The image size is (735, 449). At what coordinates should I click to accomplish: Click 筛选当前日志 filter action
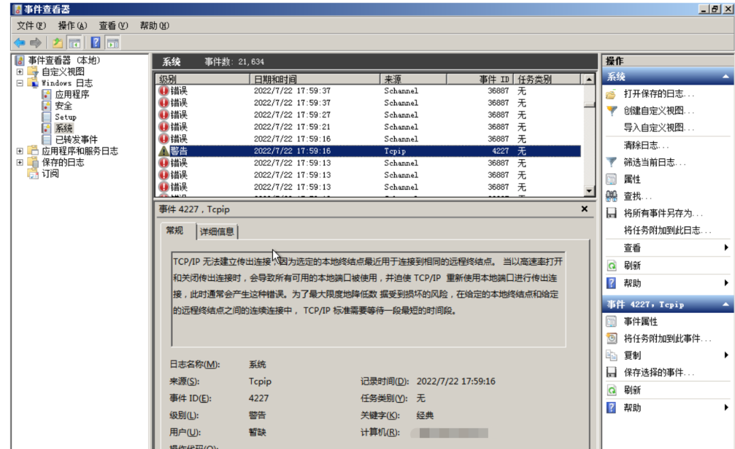point(655,162)
